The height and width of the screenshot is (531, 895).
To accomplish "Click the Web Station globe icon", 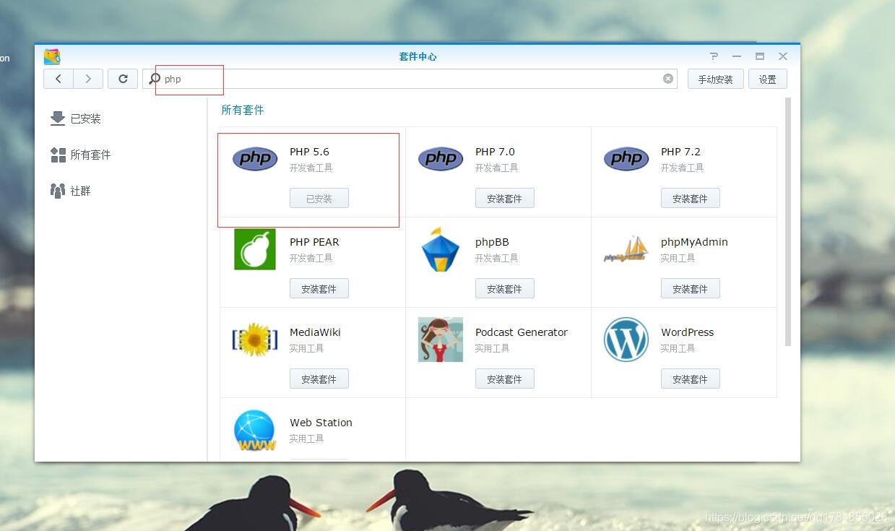I will (254, 430).
